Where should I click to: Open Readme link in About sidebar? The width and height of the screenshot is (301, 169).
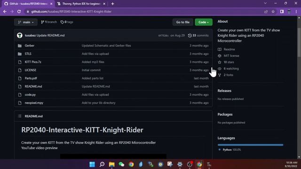229,49
